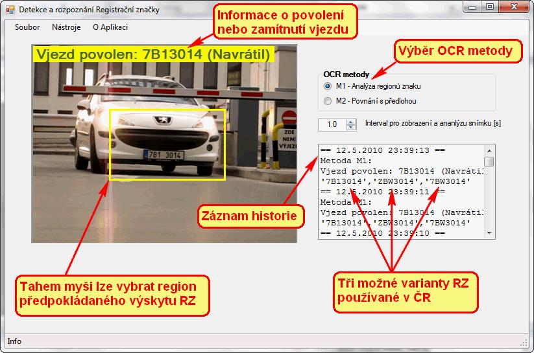Decrease the interval with the down arrow
Screen dimensions: 534x353
pyautogui.click(x=351, y=128)
